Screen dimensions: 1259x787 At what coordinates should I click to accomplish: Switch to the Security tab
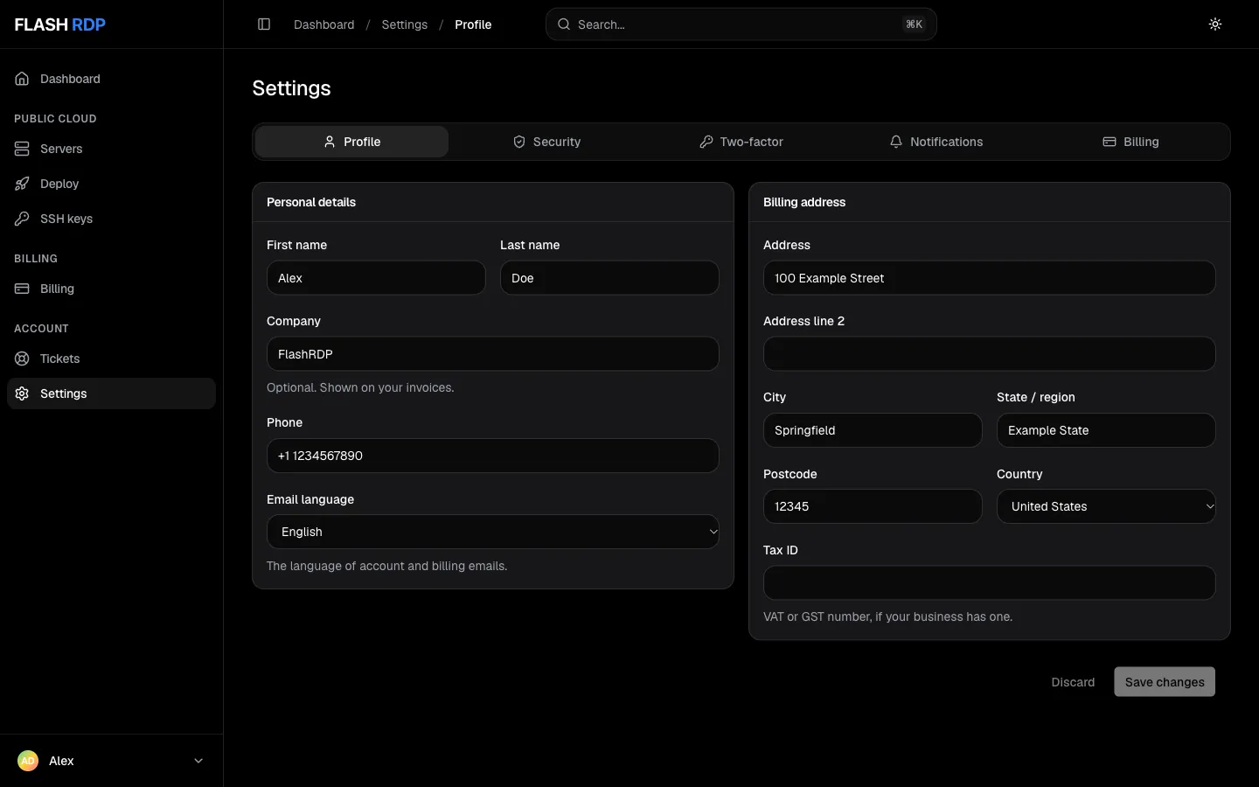click(x=546, y=142)
